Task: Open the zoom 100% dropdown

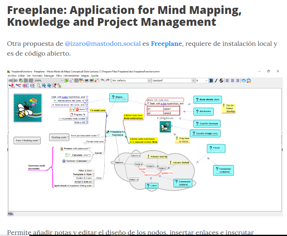Action: pos(61,81)
